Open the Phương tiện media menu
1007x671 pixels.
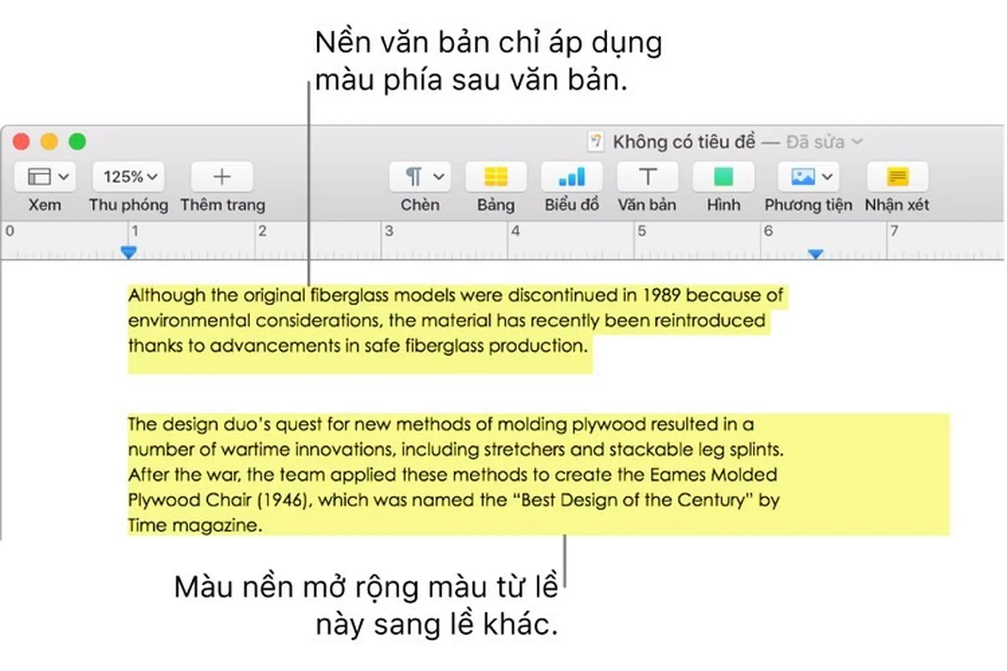[808, 177]
